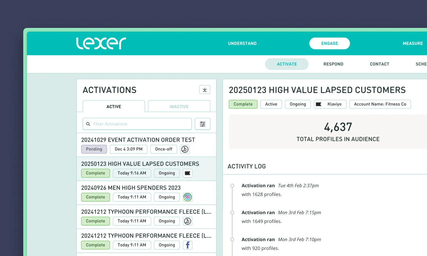Click the Dec 4 3:09 PM tag

[x=129, y=149]
